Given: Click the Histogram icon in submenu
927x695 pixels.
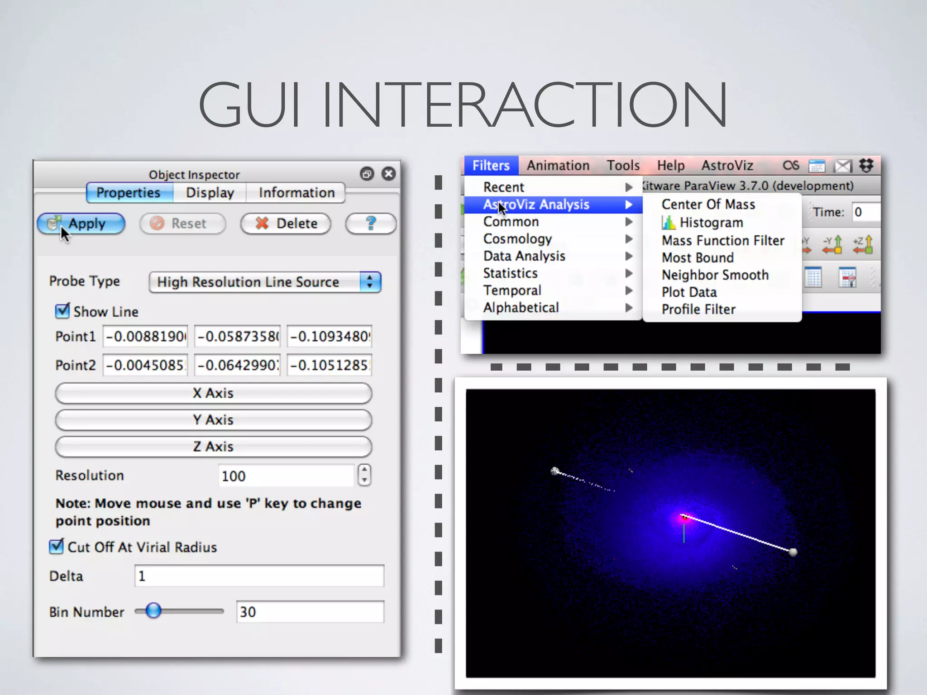Looking at the screenshot, I should (669, 222).
